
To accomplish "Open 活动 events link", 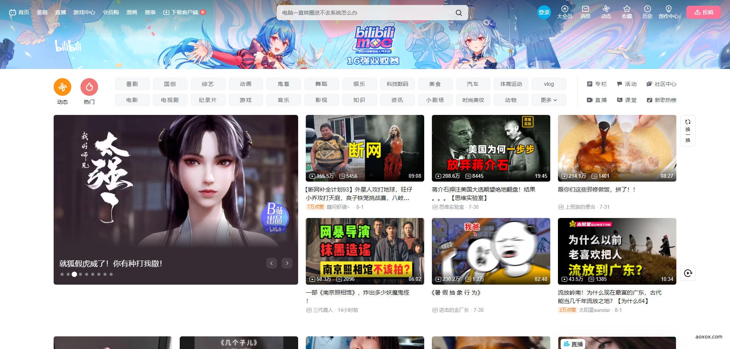I will [627, 84].
